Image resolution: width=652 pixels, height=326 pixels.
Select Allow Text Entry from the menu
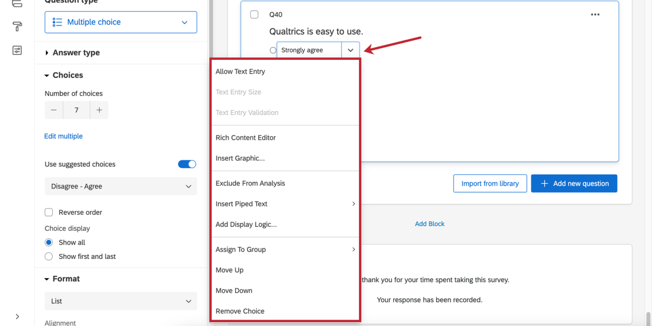tap(240, 71)
